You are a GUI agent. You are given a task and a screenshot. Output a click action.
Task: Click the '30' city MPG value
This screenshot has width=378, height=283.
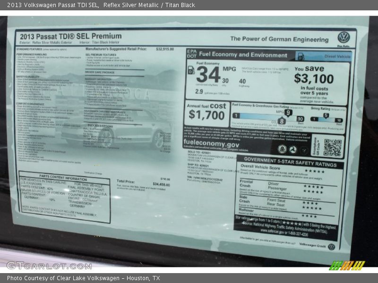(x=225, y=81)
